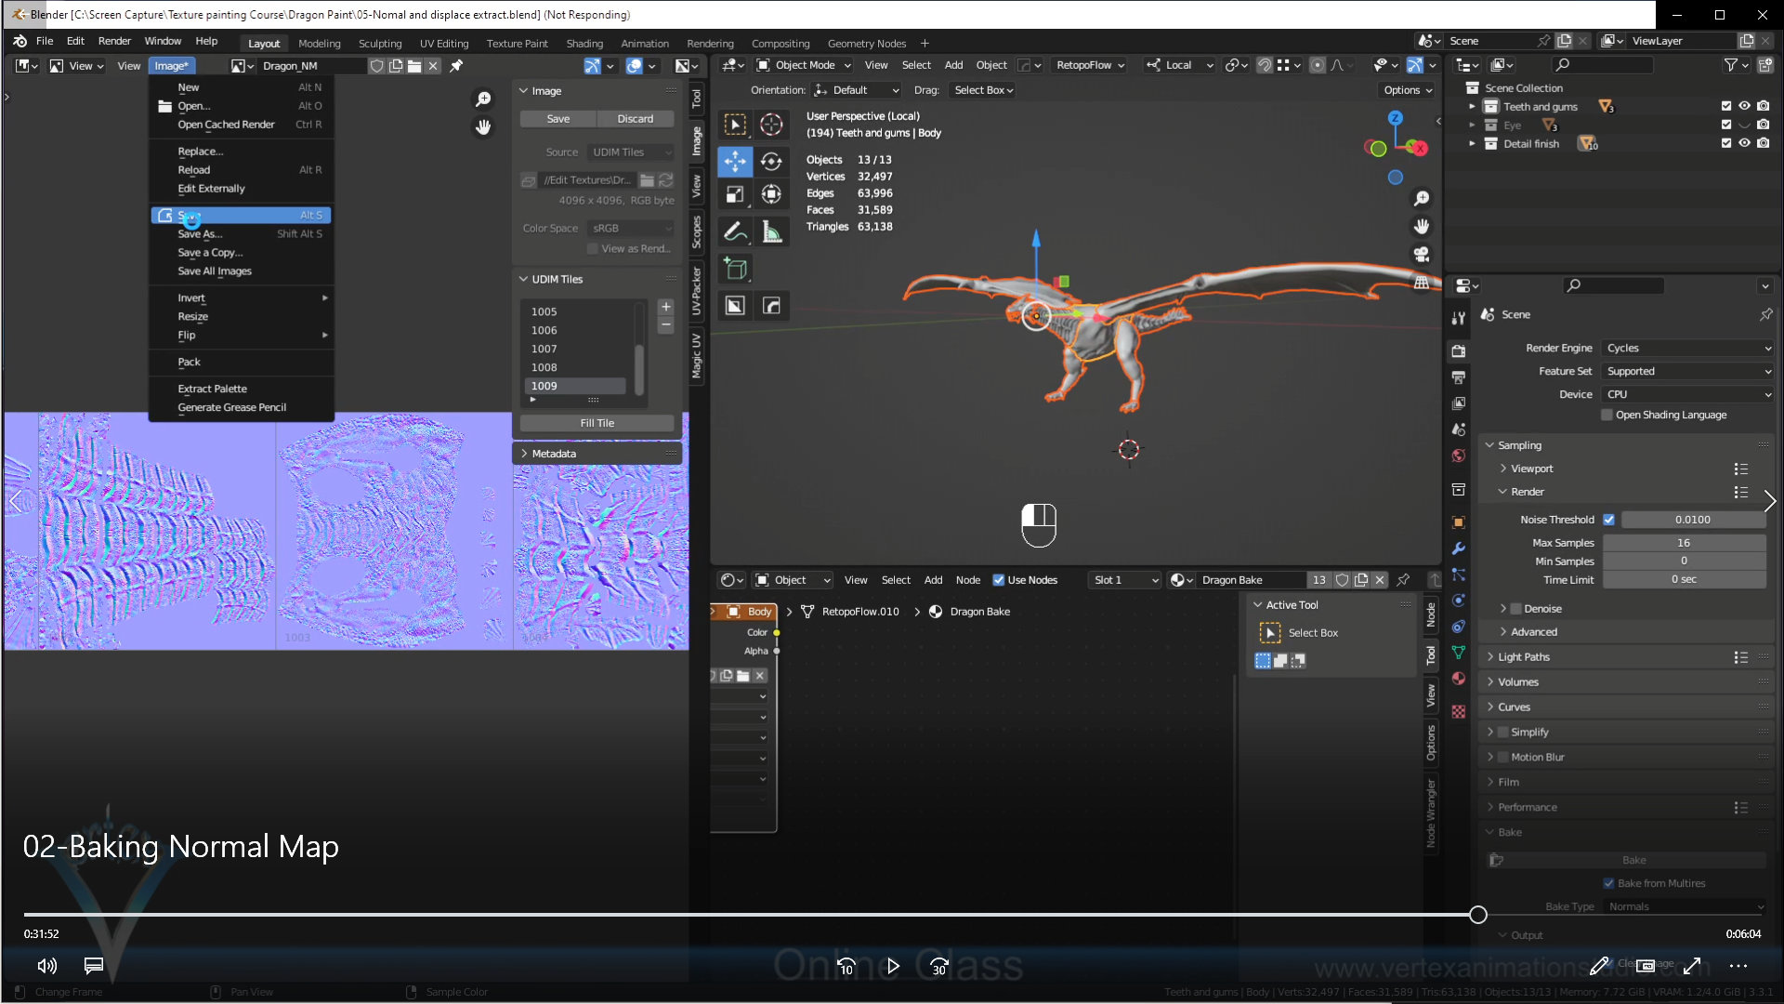Pin the image with the pin icon

click(x=456, y=66)
